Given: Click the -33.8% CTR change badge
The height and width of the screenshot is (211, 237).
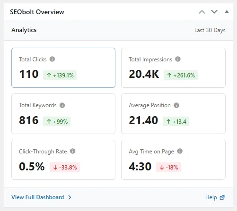Looking at the screenshot, I should pos(65,167).
